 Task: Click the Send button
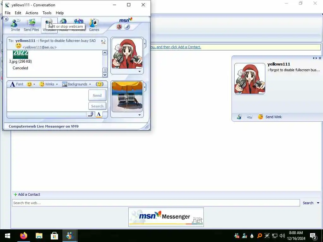(97, 95)
